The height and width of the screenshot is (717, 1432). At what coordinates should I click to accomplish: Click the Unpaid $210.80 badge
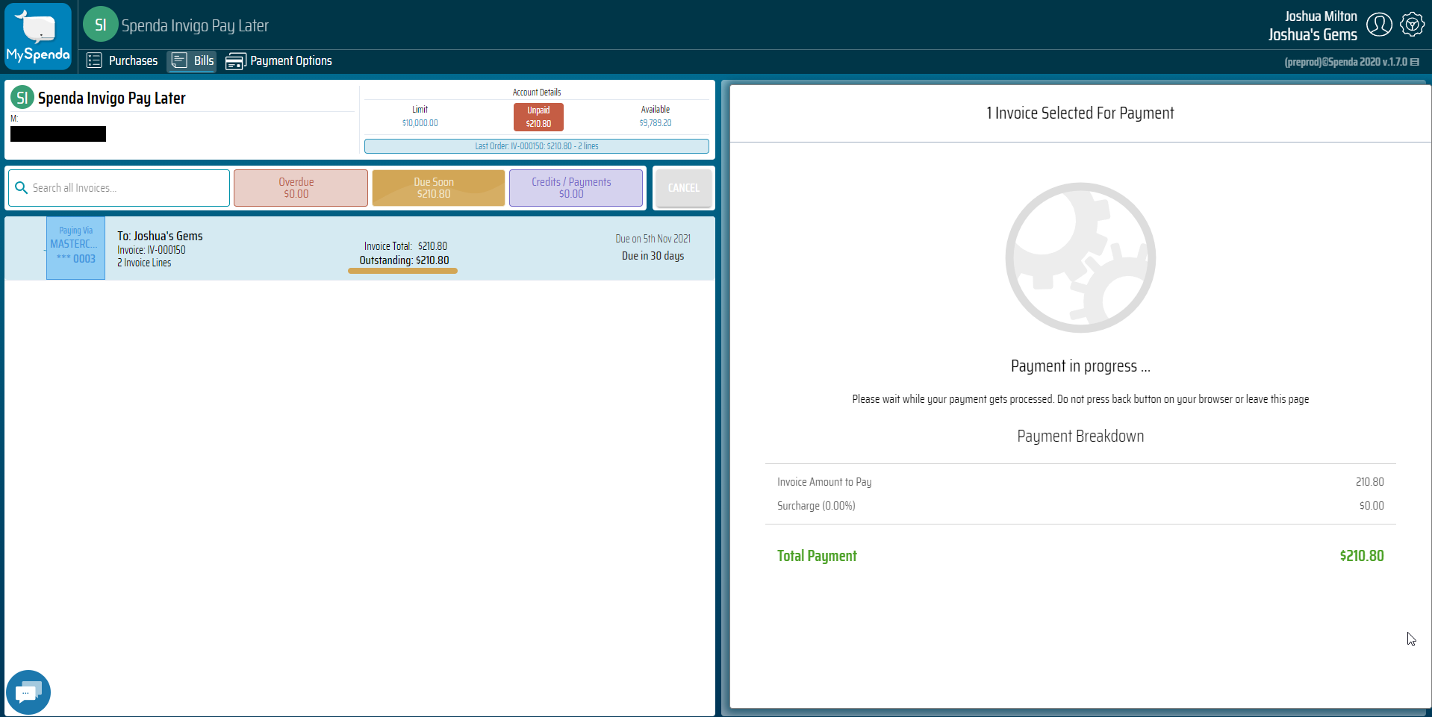tap(538, 116)
